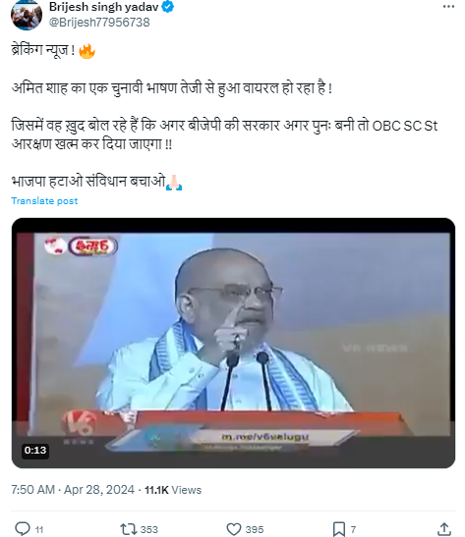Click the repost arrows icon
The height and width of the screenshot is (537, 465).
click(129, 529)
